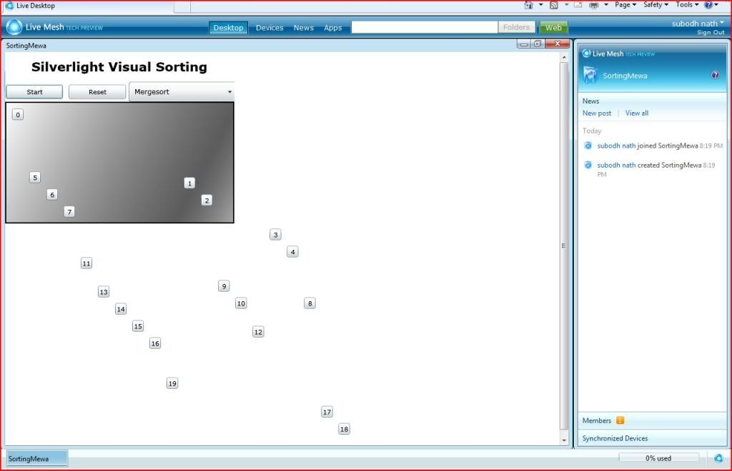732x471 pixels.
Task: Click the Live Mesh search input field
Action: 425,28
